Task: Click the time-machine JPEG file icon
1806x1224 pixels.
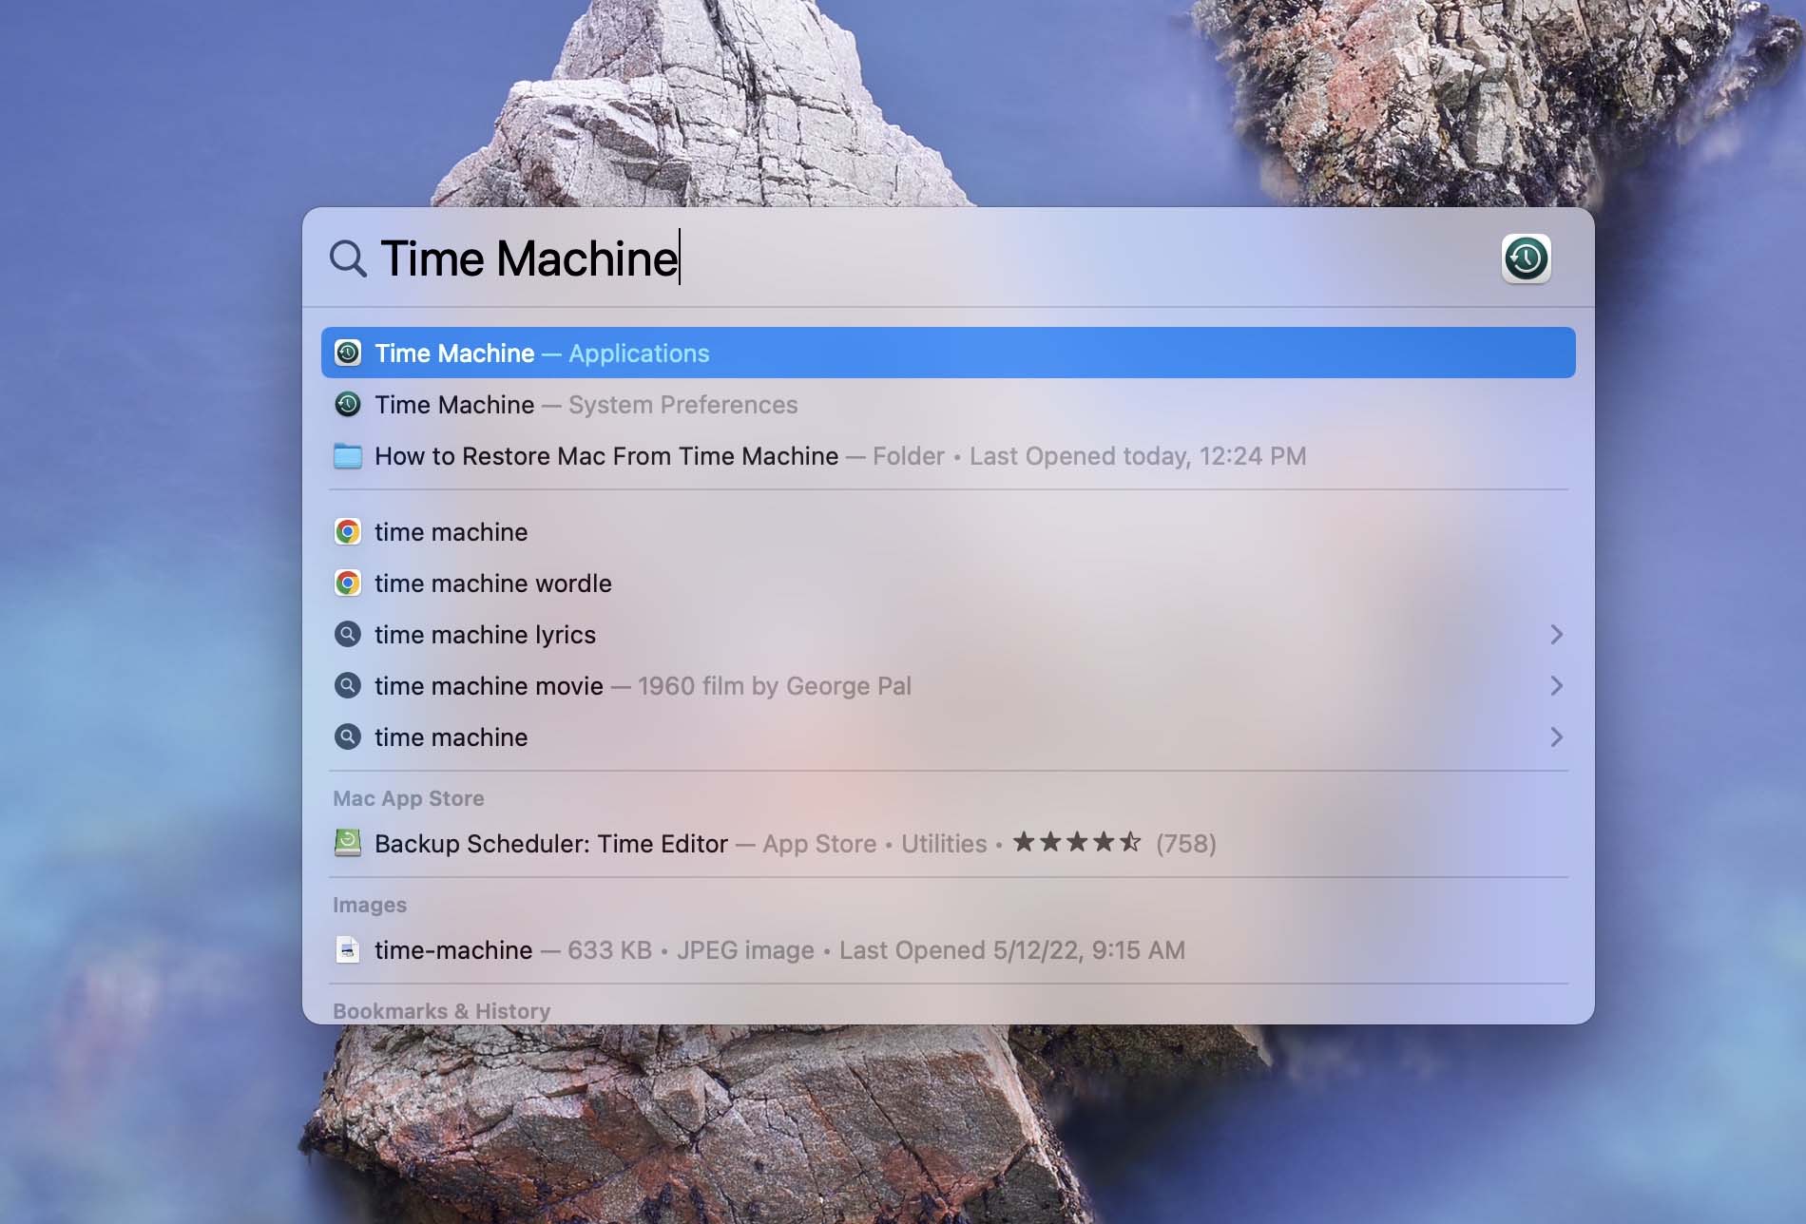Action: point(348,950)
